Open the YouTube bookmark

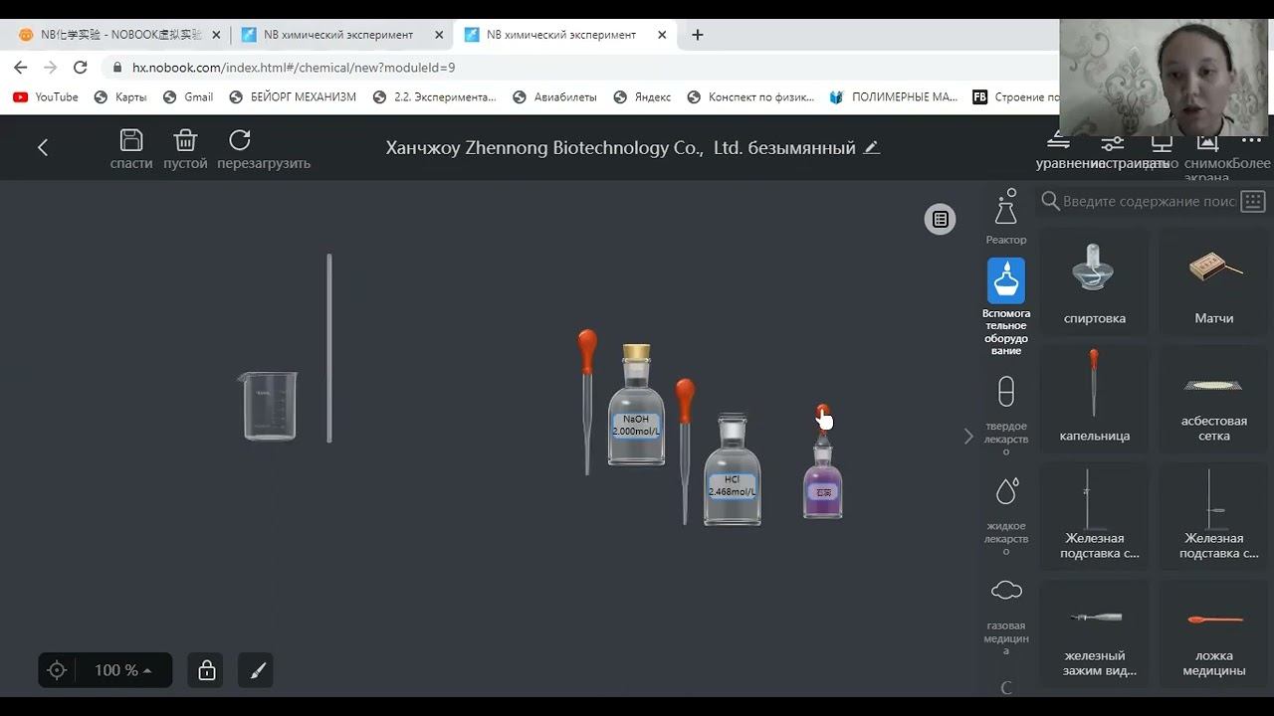tap(46, 96)
